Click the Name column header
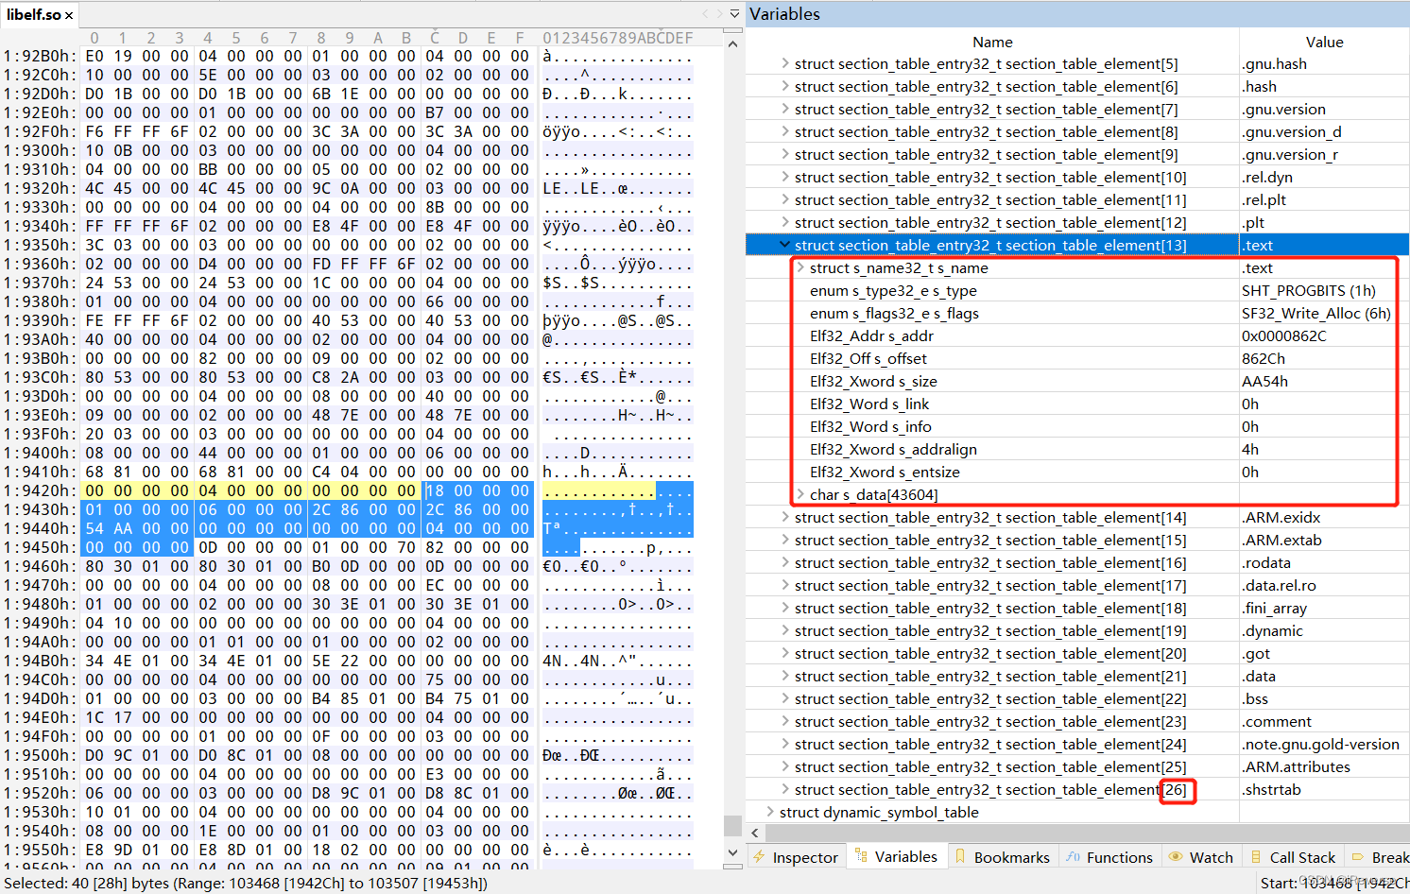 [x=992, y=42]
